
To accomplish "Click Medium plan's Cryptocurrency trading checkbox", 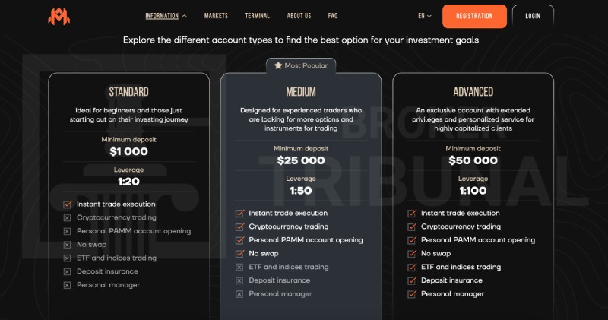I will pyautogui.click(x=240, y=227).
